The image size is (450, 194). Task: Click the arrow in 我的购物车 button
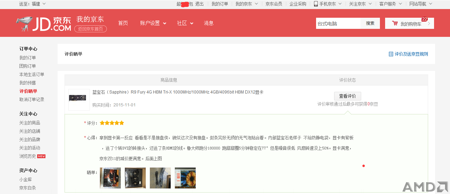(429, 24)
